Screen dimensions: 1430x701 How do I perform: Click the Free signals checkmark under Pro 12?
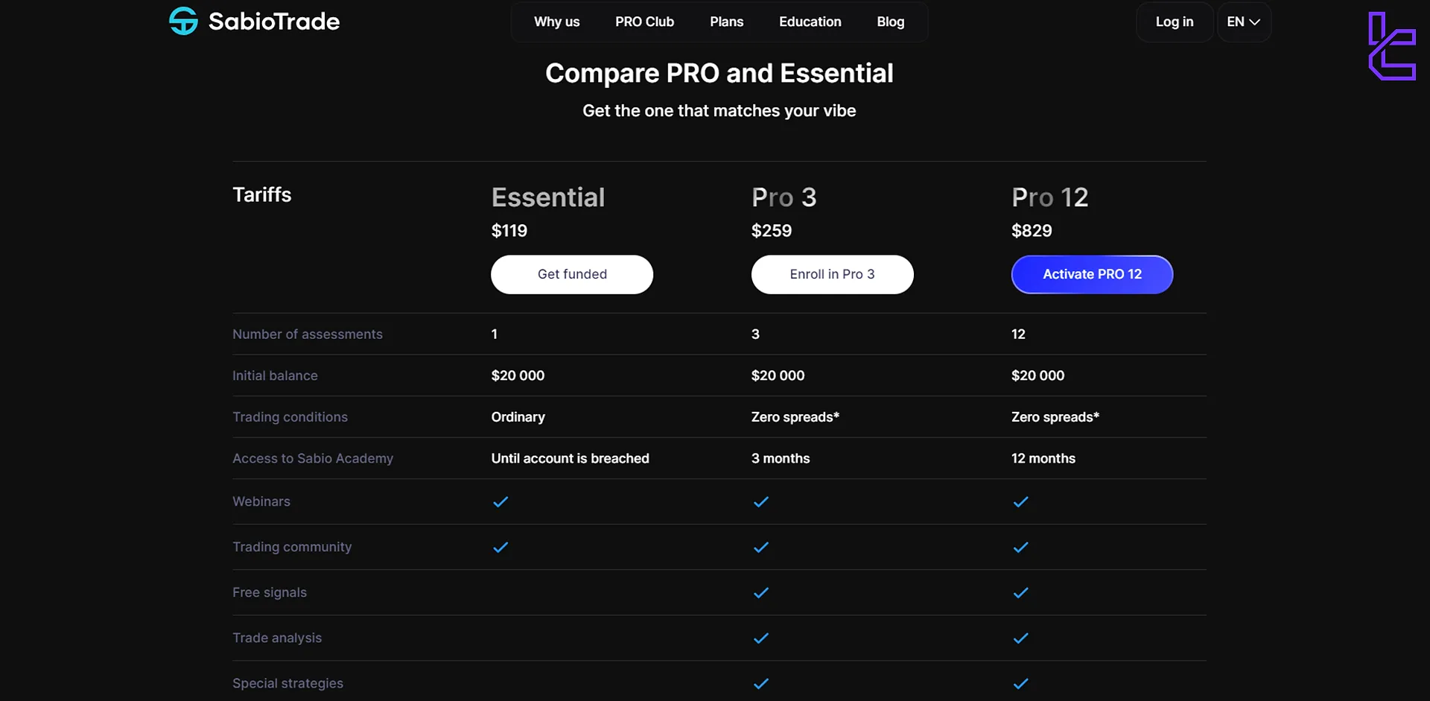point(1020,593)
